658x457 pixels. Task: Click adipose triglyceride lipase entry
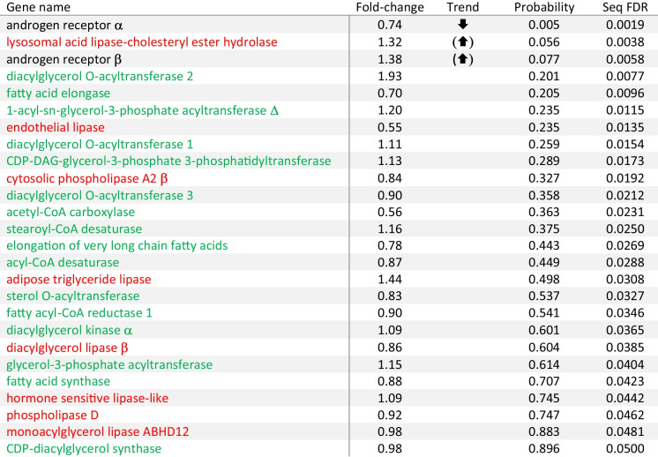point(79,279)
